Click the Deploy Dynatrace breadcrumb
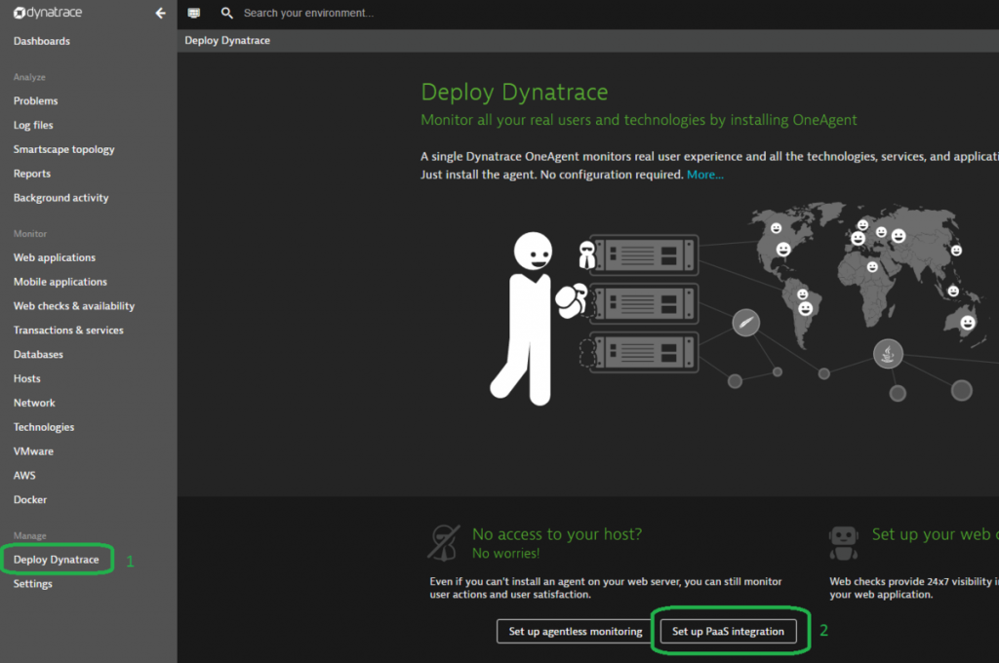The image size is (999, 663). [227, 40]
